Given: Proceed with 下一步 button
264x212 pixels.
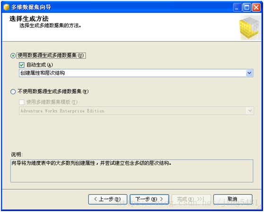Looking at the screenshot, I should (x=150, y=199).
